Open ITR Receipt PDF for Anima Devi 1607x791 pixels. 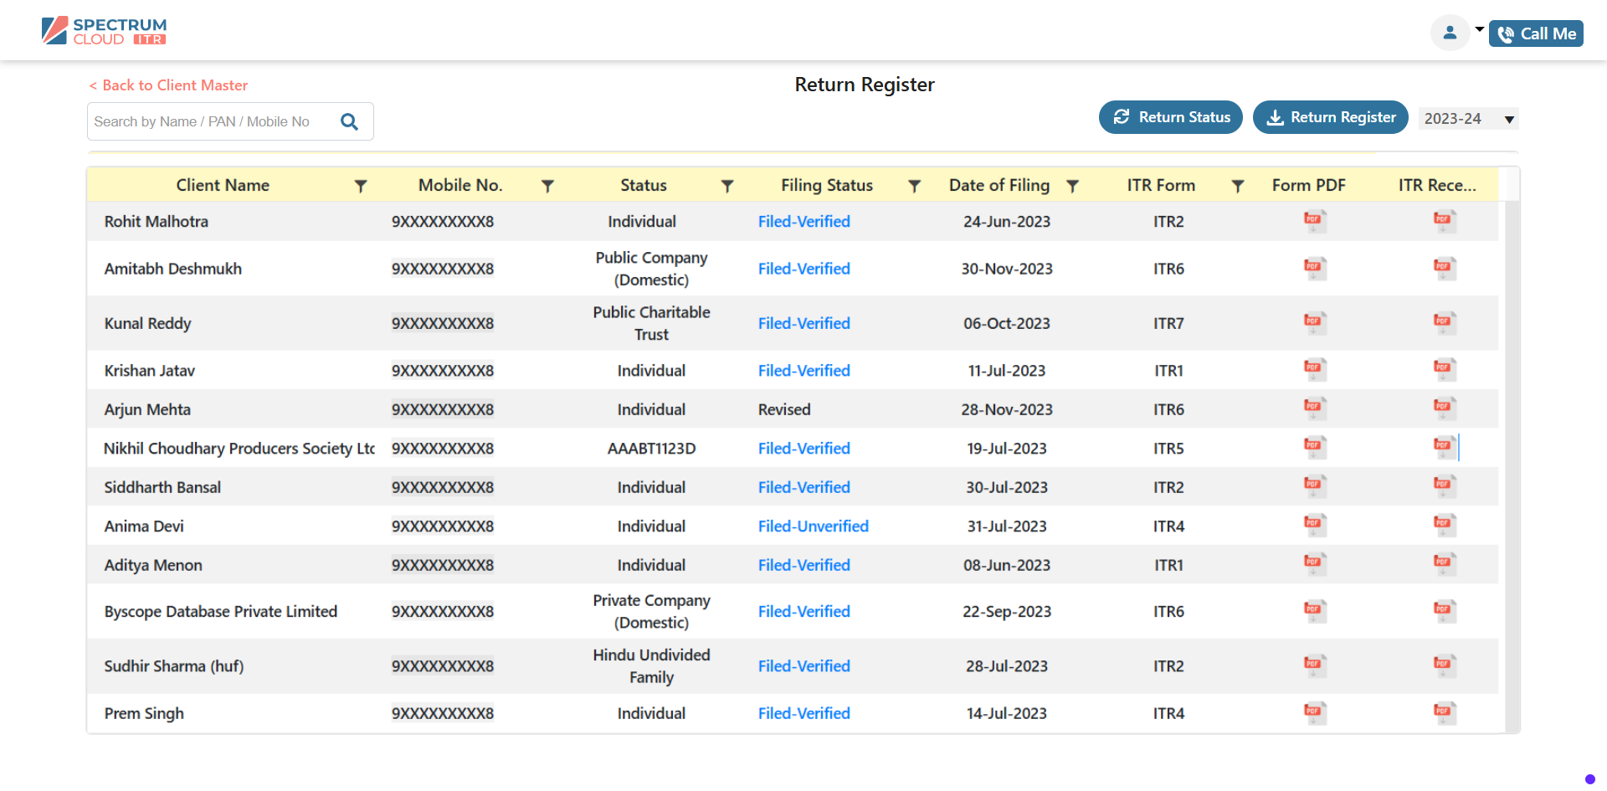coord(1445,525)
